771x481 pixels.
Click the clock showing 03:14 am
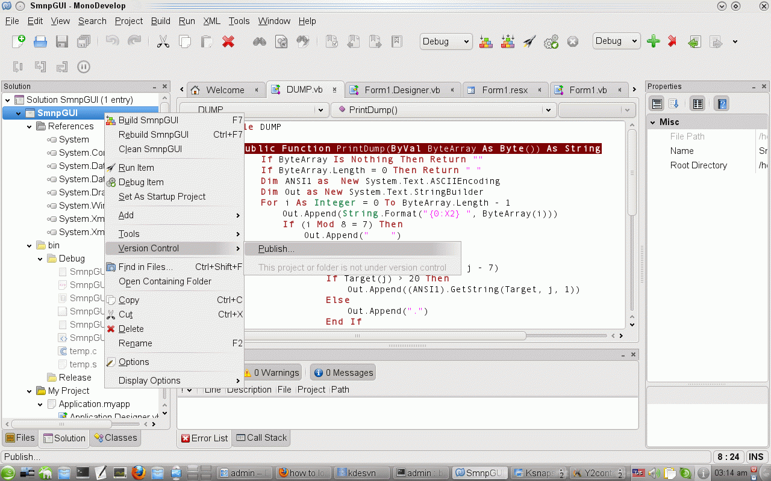point(731,473)
